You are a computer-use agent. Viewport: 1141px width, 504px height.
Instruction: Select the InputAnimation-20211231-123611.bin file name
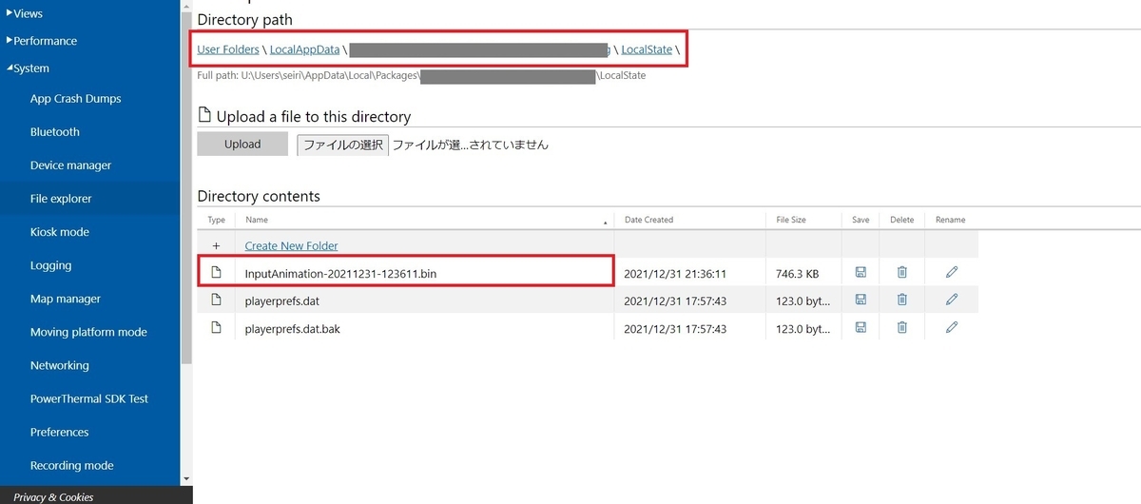340,273
